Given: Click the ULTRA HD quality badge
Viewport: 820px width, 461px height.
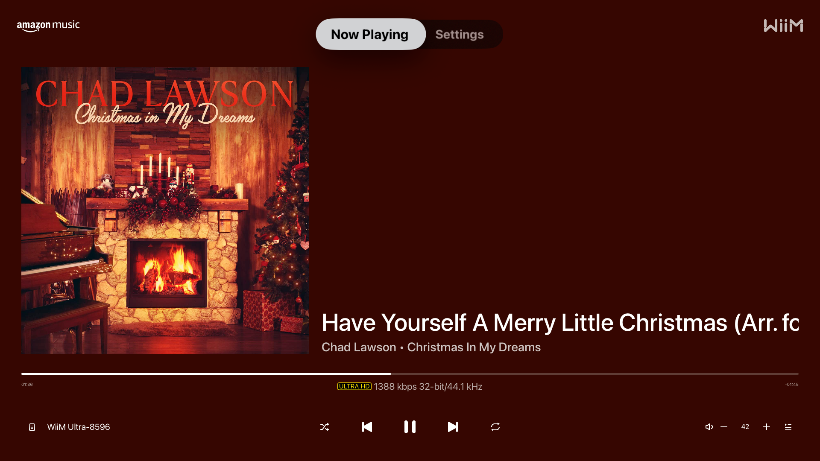Looking at the screenshot, I should click(x=354, y=386).
